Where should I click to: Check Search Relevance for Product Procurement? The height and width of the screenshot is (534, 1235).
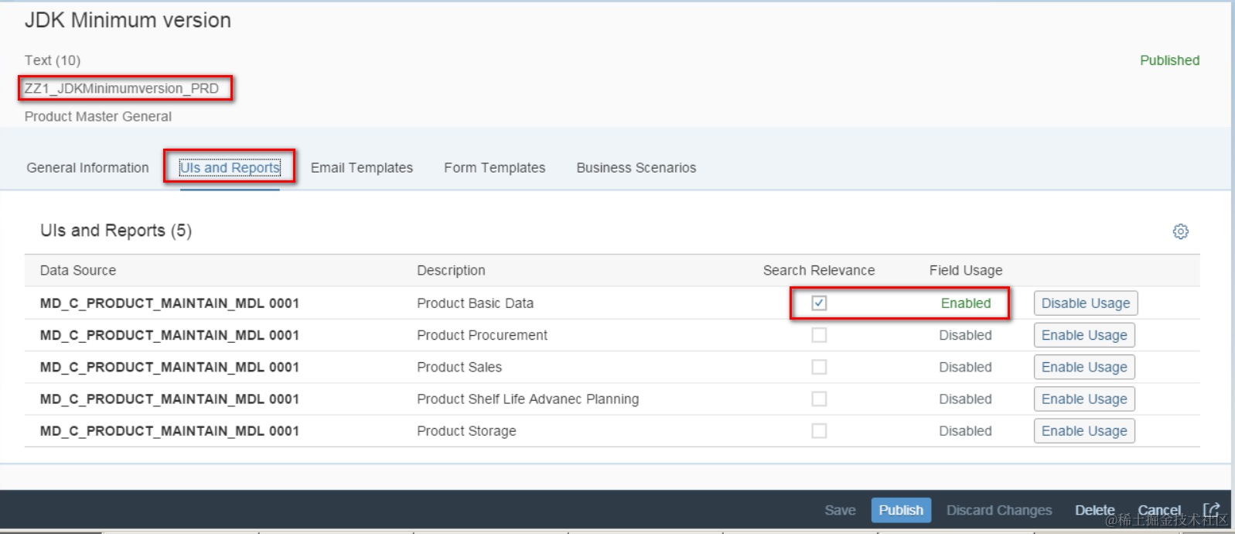click(819, 335)
